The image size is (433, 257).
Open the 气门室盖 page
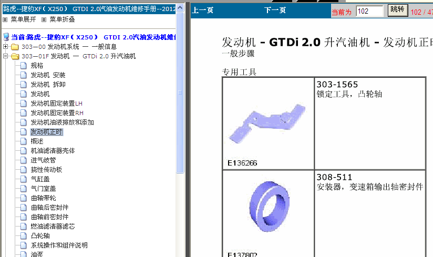44,189
